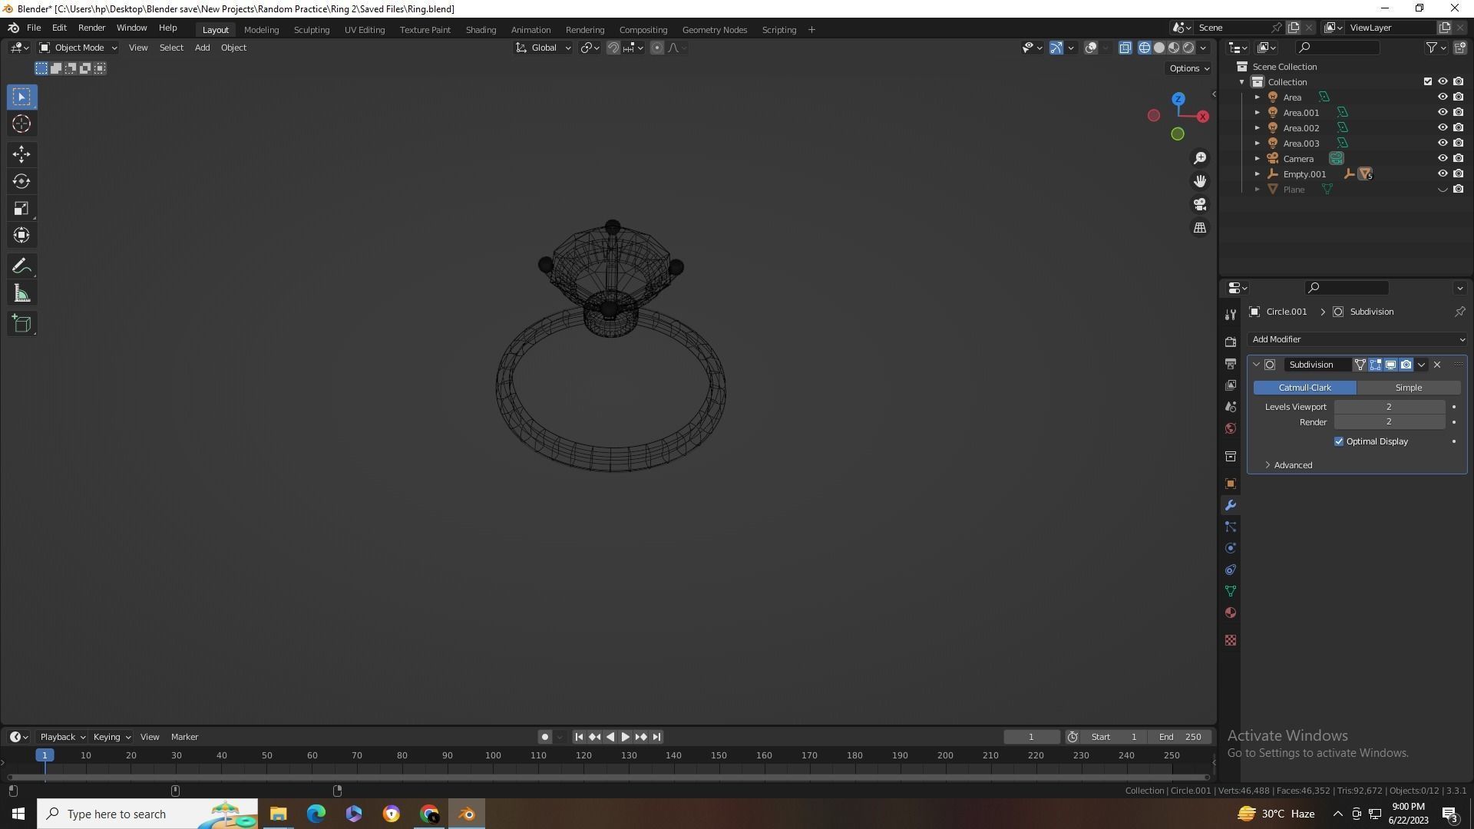Collapse the Collection tree item

click(1242, 82)
